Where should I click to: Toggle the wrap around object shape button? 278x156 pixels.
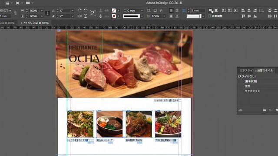pyautogui.click(x=171, y=16)
